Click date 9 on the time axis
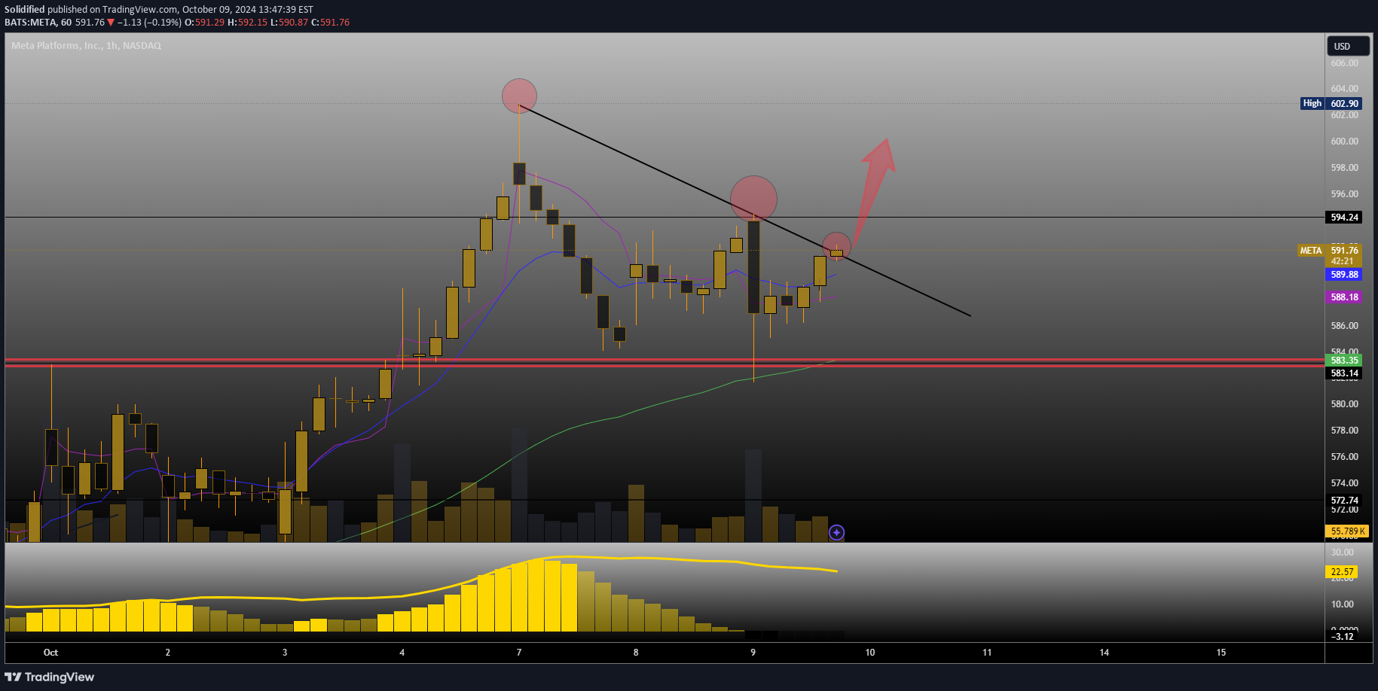Image resolution: width=1378 pixels, height=691 pixels. tap(753, 653)
